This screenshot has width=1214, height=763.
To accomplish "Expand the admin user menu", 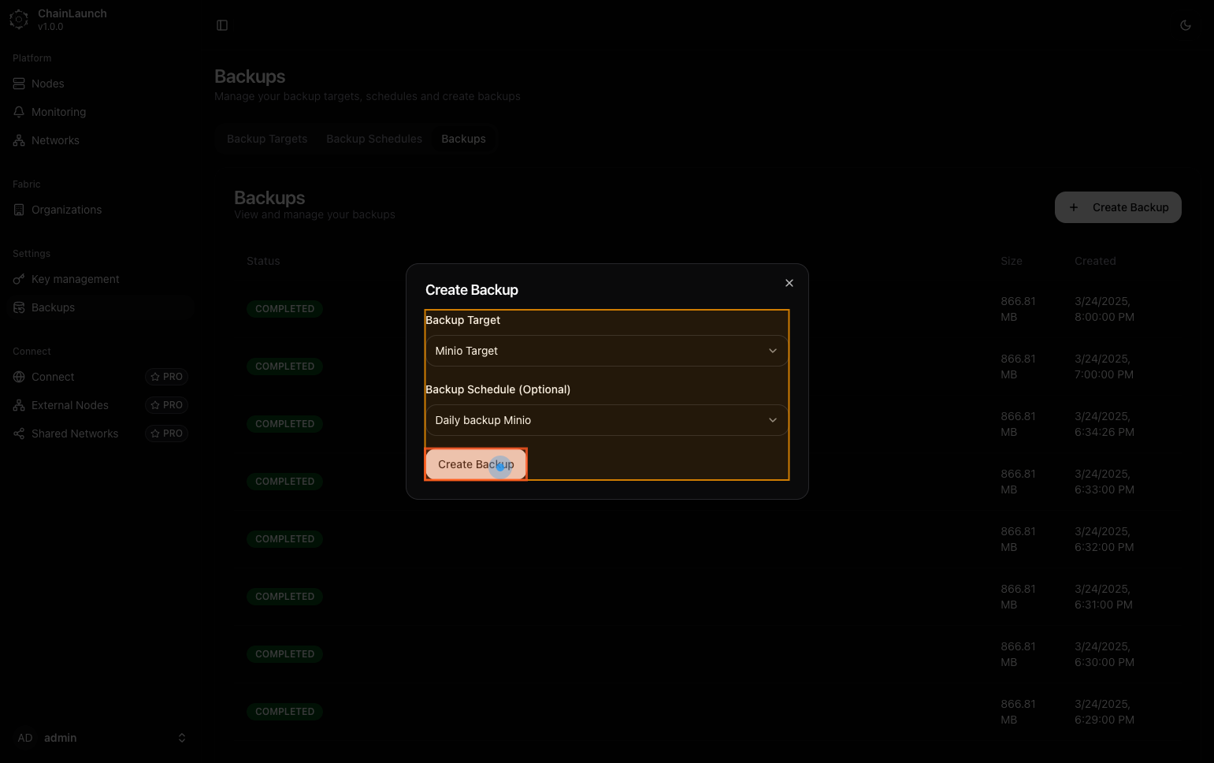I will 101,738.
